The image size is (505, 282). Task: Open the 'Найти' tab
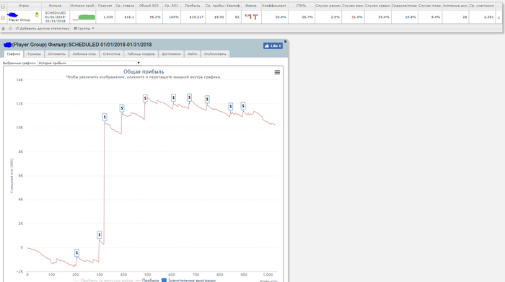tap(193, 54)
